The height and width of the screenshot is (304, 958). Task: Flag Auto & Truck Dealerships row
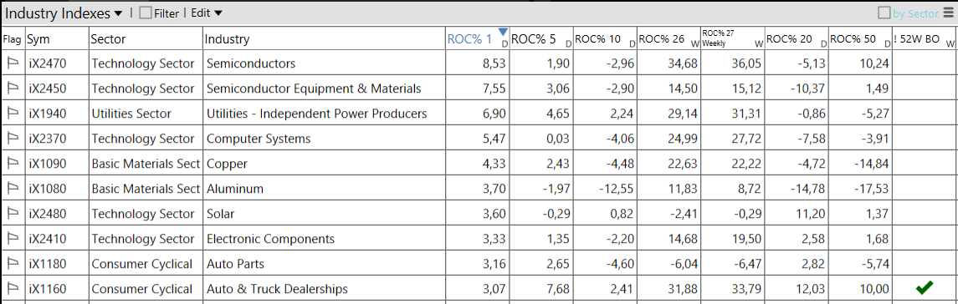coord(13,289)
